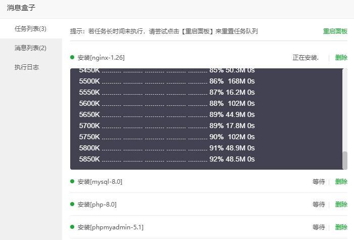This screenshot has width=354, height=240.
Task: Select the 安装[mysql-8.0] task title
Action: (x=100, y=182)
